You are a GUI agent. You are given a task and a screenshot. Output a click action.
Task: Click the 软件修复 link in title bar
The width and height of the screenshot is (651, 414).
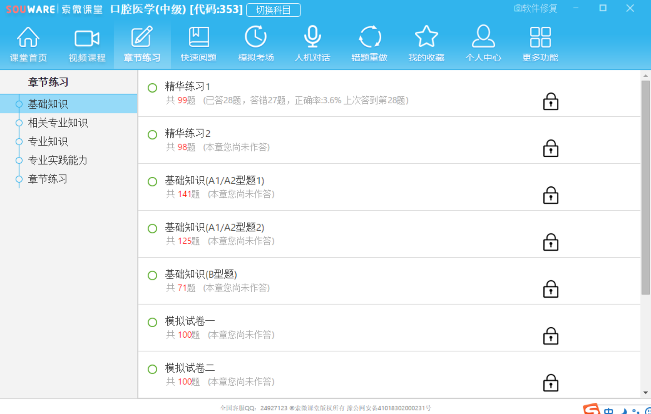click(536, 8)
